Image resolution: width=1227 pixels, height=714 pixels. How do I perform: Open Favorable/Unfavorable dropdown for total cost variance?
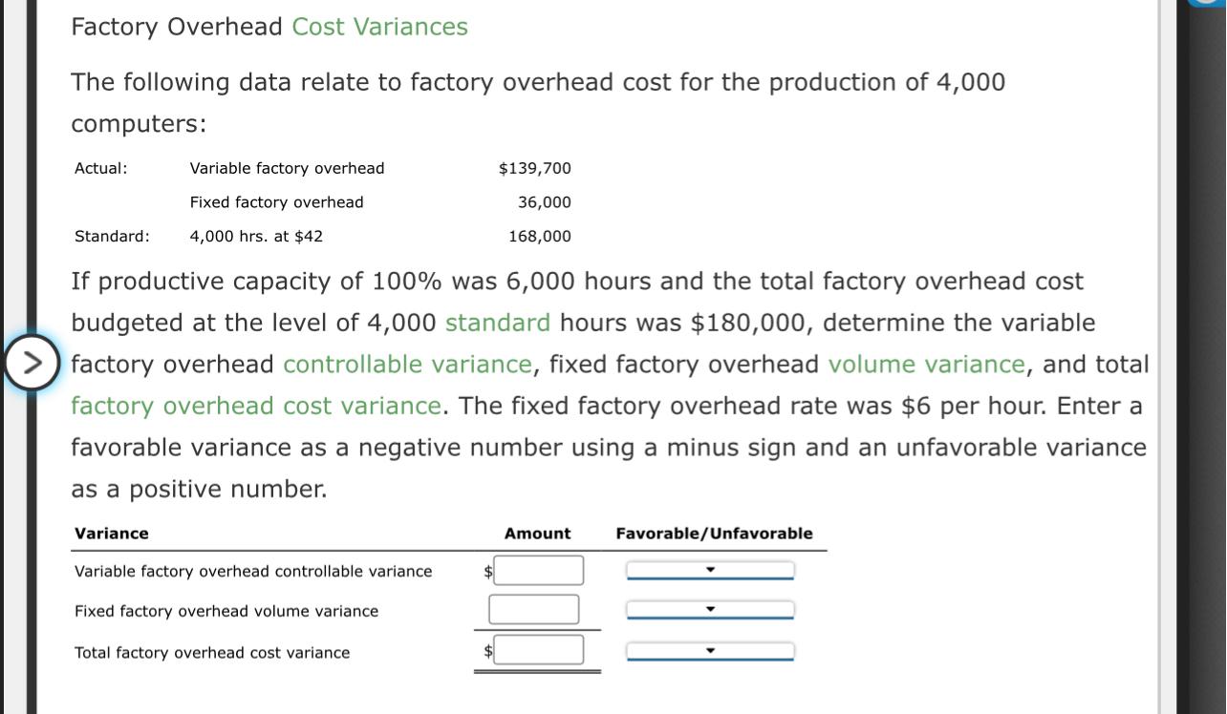709,650
